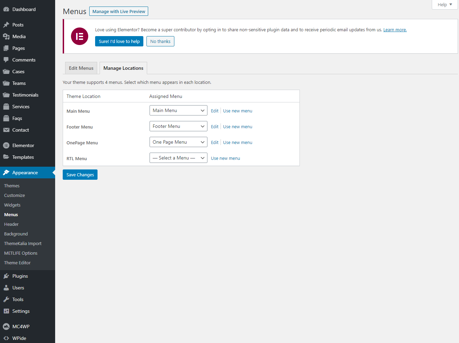
Task: Click the Posts pushpin icon
Action: point(6,25)
